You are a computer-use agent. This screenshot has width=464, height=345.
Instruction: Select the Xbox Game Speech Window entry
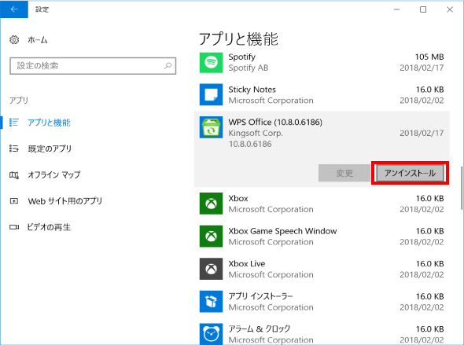point(282,231)
